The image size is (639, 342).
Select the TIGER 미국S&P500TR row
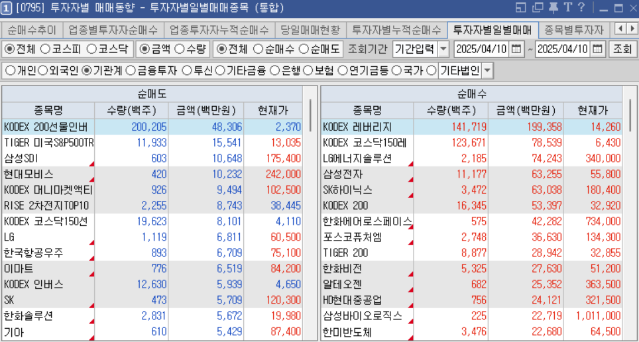(152, 142)
